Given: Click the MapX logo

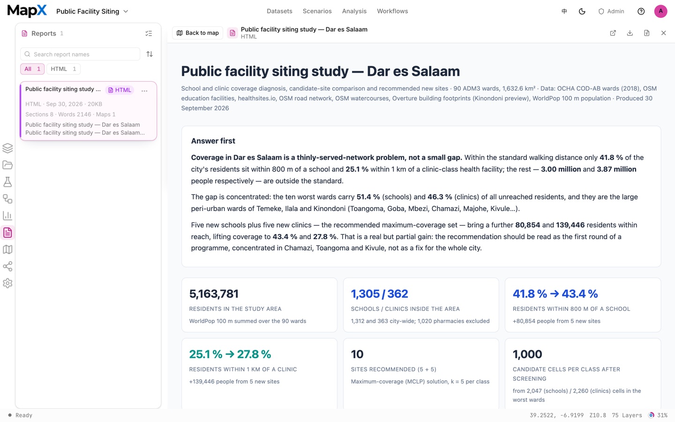Looking at the screenshot, I should [x=27, y=11].
